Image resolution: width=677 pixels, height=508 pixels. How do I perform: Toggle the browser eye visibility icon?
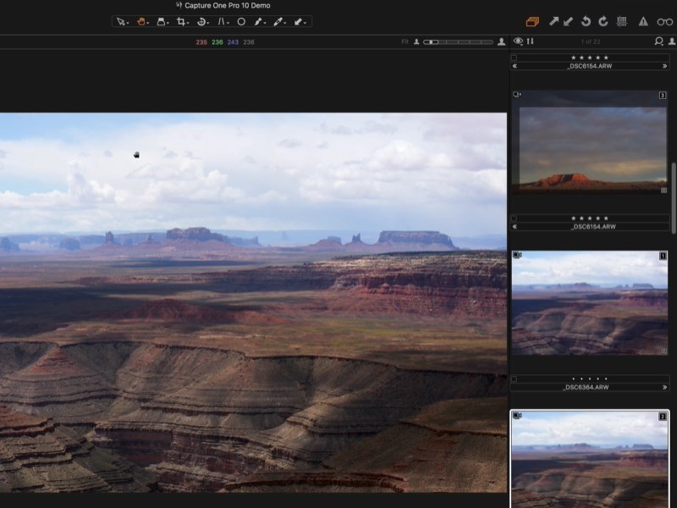(x=519, y=41)
